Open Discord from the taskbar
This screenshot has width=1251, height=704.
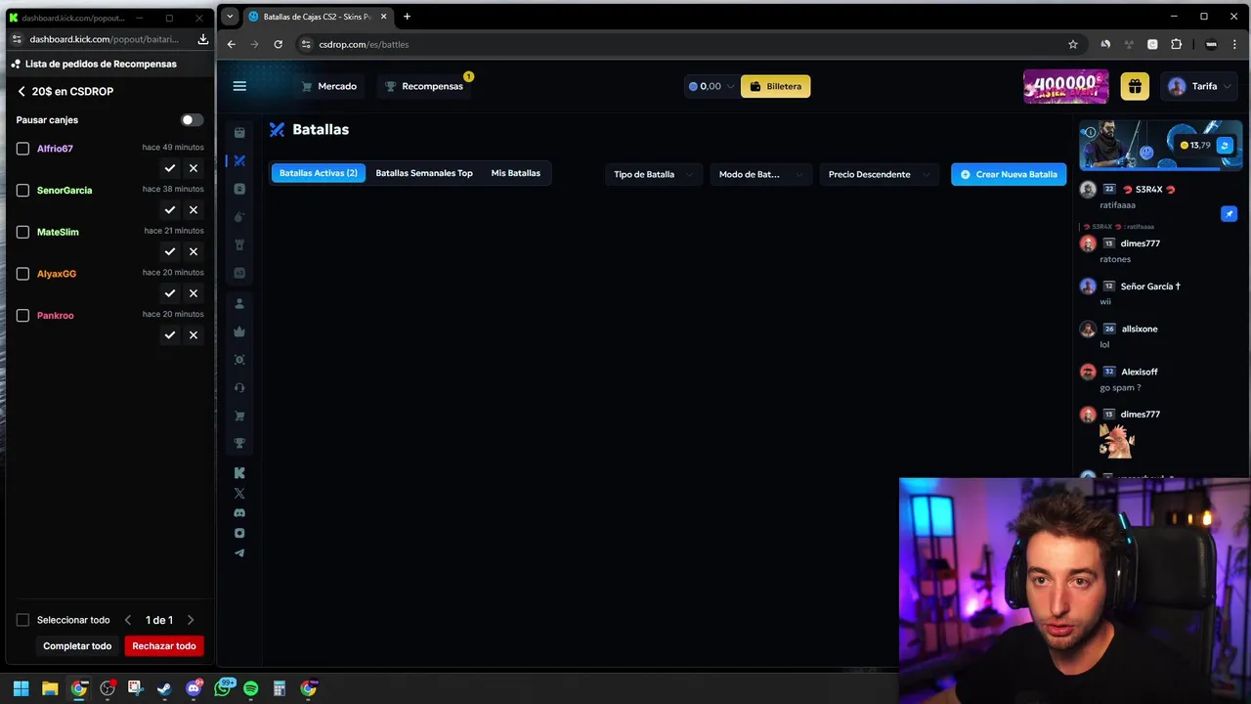coord(194,688)
